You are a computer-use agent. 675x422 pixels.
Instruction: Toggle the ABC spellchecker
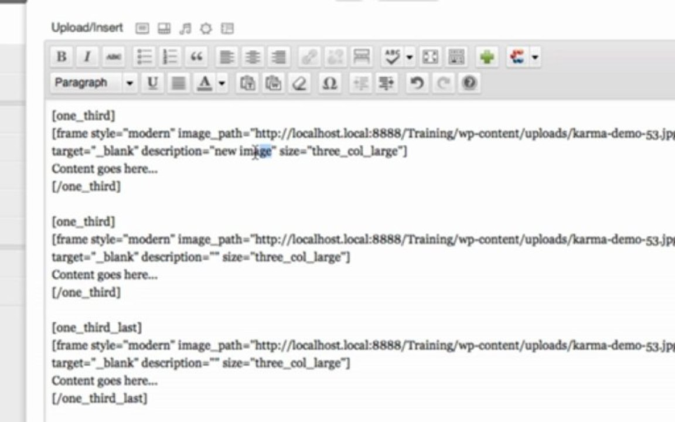392,56
